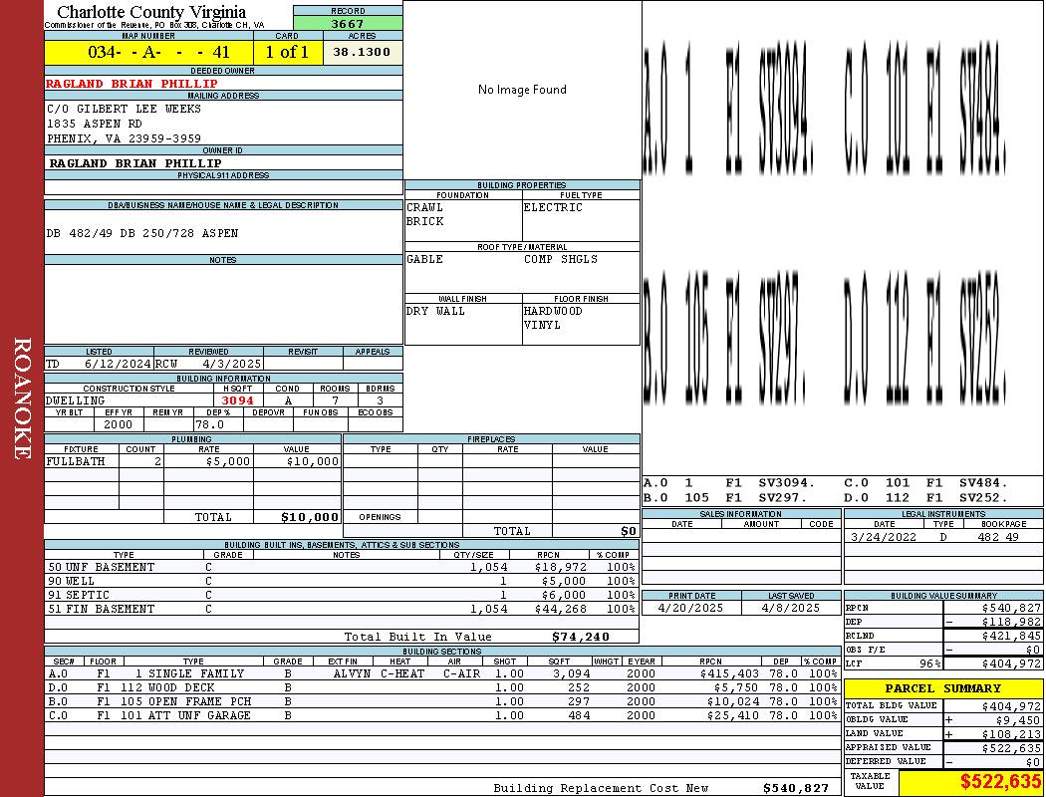The width and height of the screenshot is (1046, 797).
Task: Click deeded owner RAGLAND BRIAN PHILLIP in red
Action: coord(131,84)
